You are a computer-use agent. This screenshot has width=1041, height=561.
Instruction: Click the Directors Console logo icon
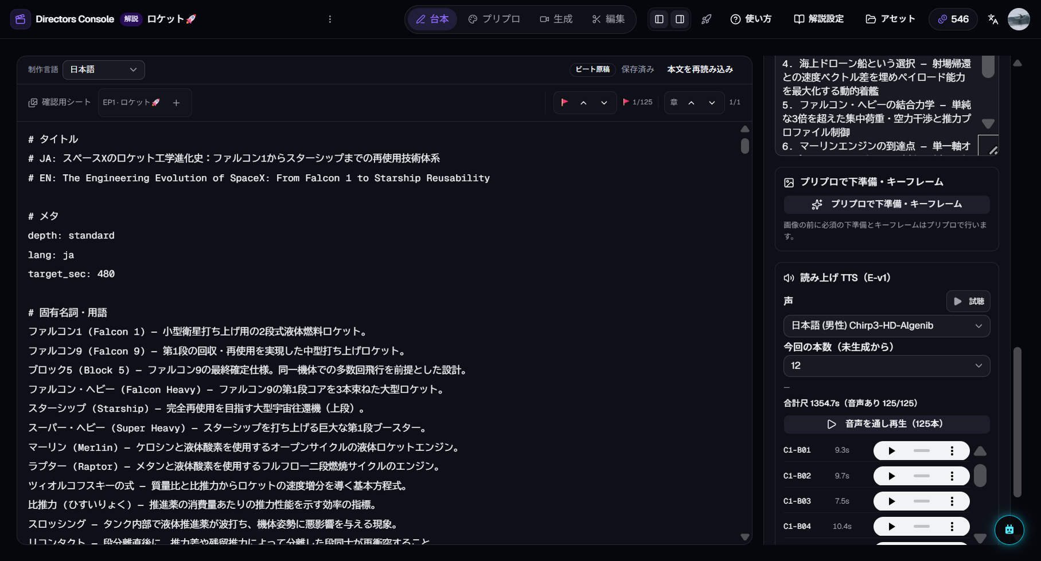tap(21, 19)
